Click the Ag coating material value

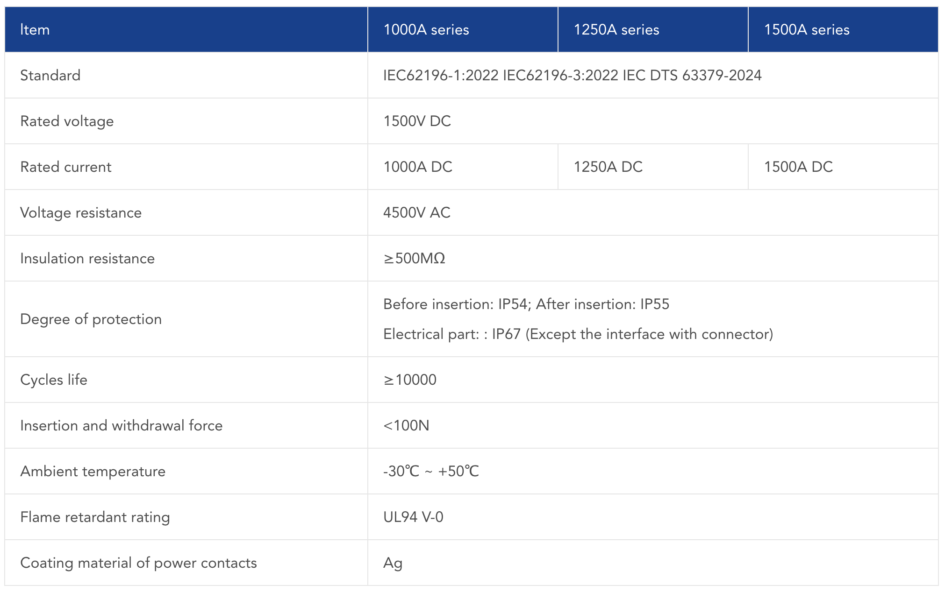coord(393,563)
